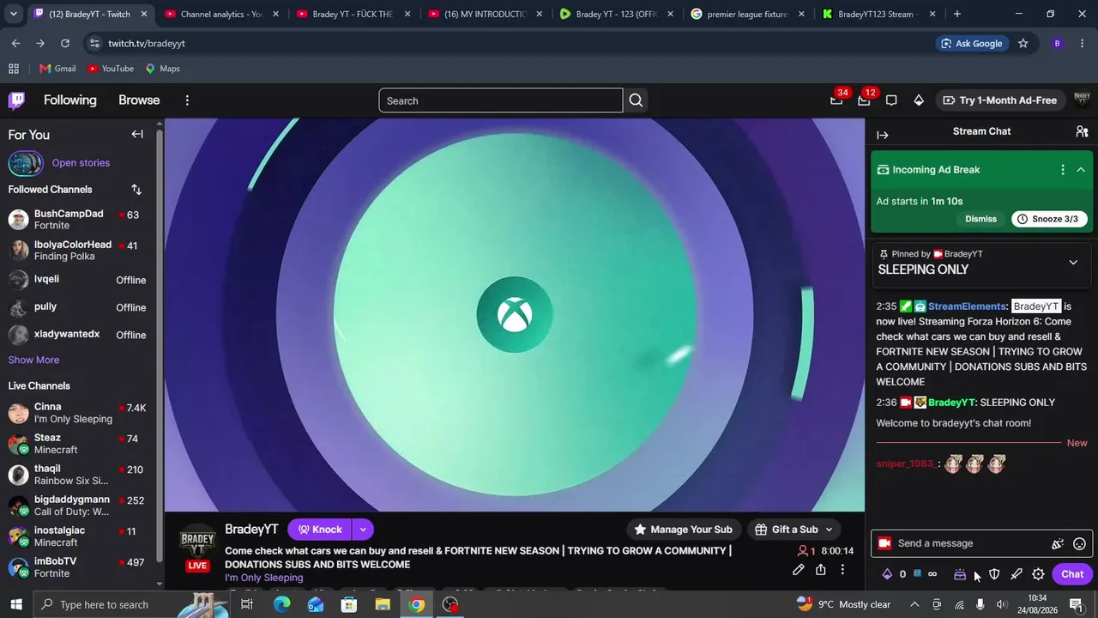Click the Twitch search field
The image size is (1098, 618).
point(500,100)
